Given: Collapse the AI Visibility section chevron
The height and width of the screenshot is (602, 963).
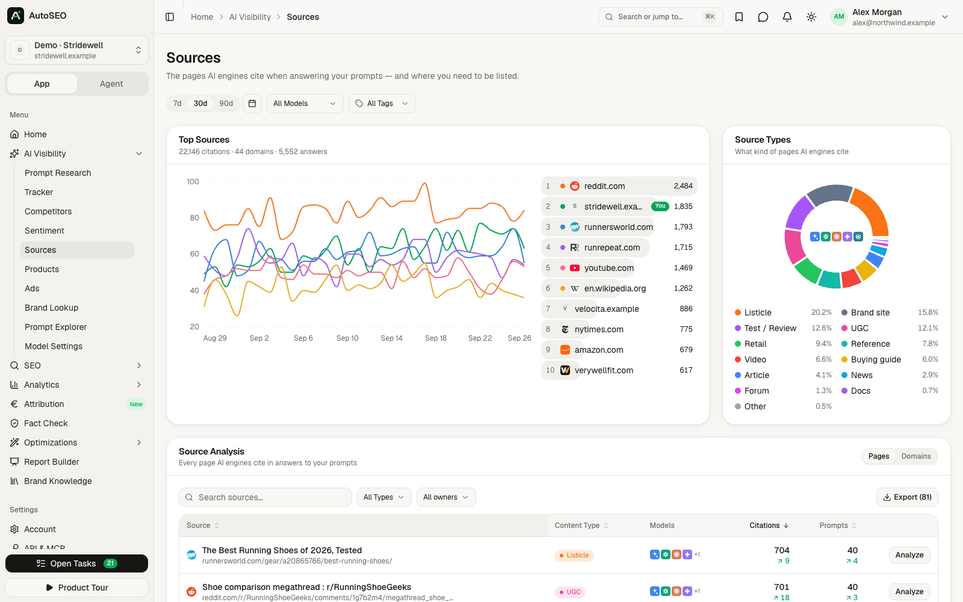Looking at the screenshot, I should (139, 154).
